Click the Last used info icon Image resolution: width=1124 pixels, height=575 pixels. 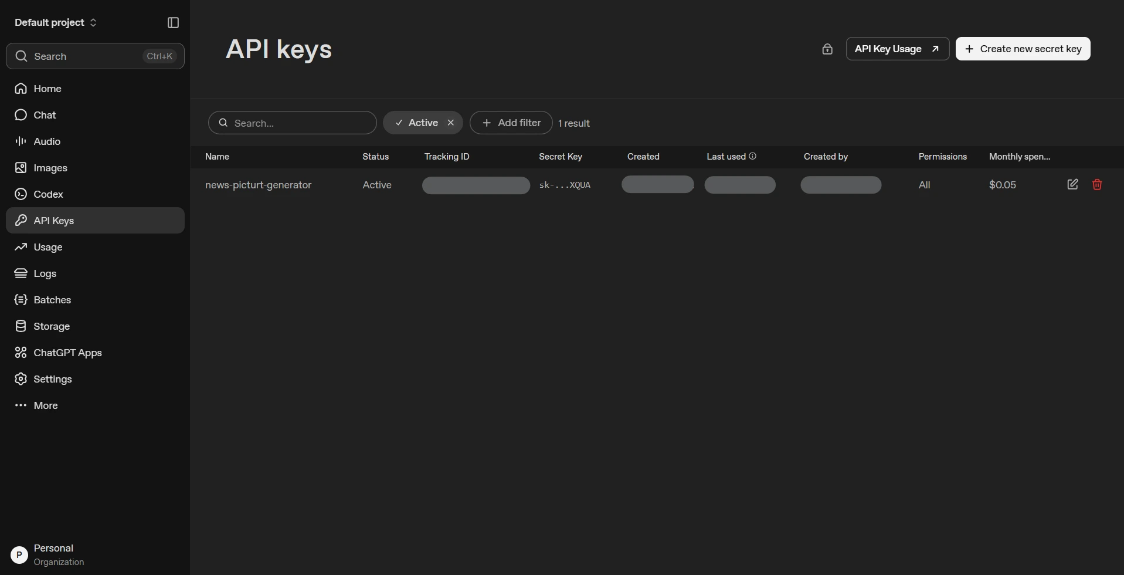[x=752, y=156]
